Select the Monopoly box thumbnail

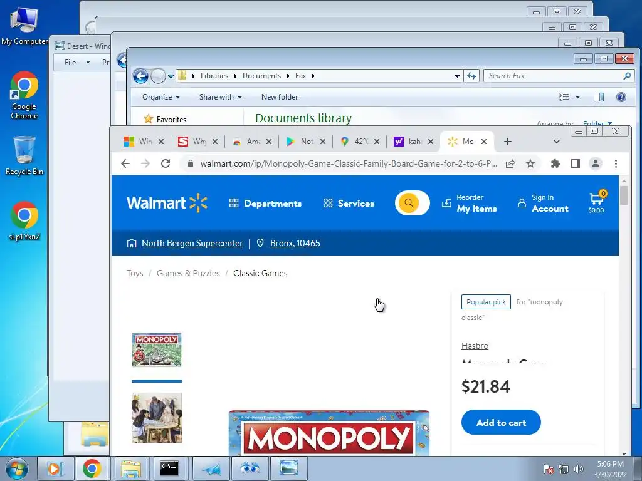click(156, 349)
